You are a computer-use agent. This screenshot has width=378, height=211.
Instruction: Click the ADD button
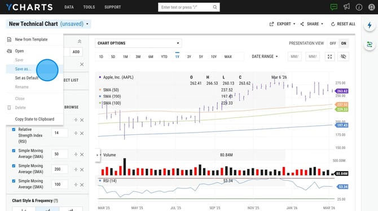[x=76, y=52]
